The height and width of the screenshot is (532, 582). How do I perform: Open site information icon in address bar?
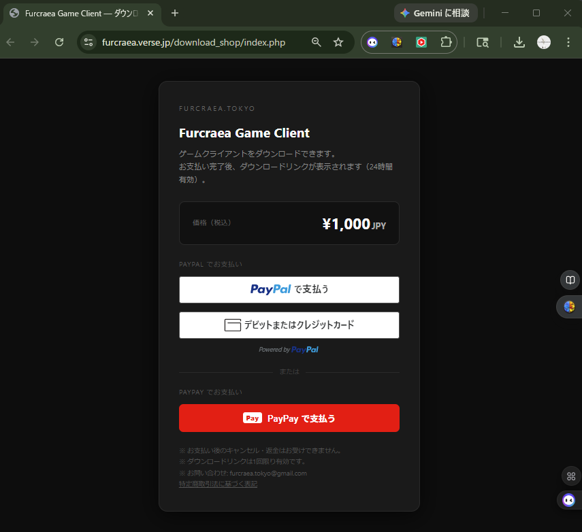[88, 42]
